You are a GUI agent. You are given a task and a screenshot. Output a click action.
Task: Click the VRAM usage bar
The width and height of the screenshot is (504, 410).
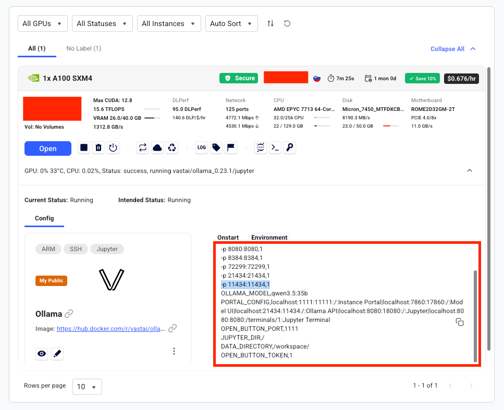(x=152, y=118)
